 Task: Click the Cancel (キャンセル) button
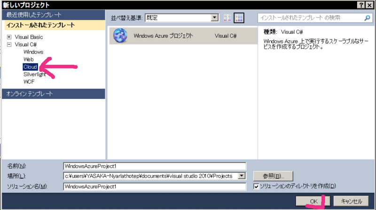(x=351, y=202)
